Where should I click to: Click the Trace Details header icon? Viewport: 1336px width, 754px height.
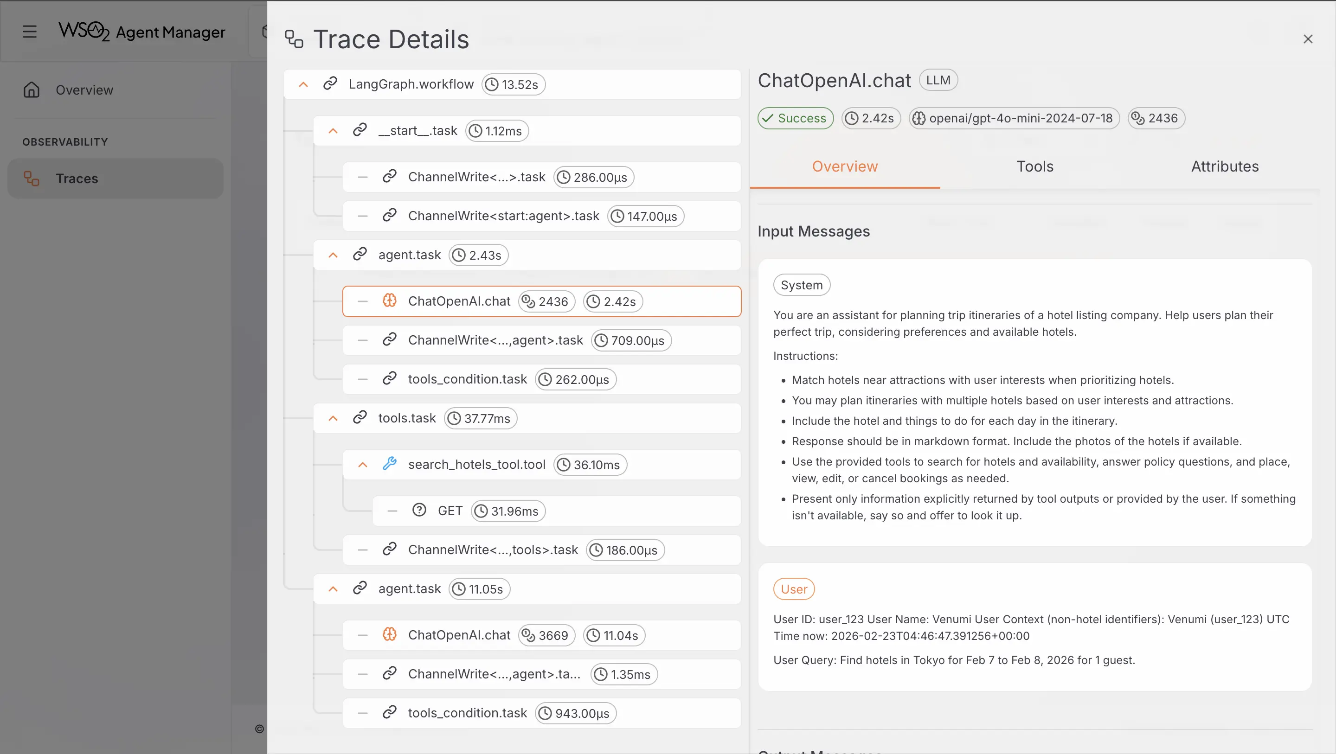pyautogui.click(x=294, y=39)
